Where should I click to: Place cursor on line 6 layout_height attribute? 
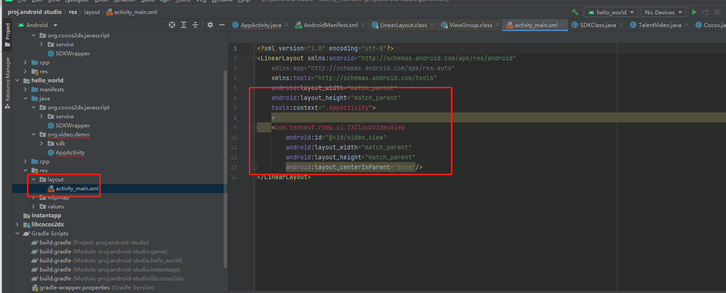[x=336, y=98]
